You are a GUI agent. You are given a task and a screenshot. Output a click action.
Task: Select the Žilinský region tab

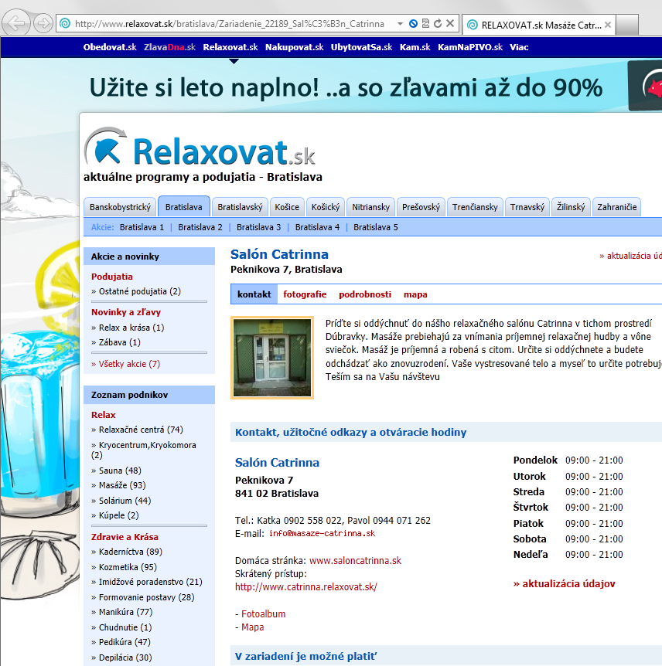point(571,207)
